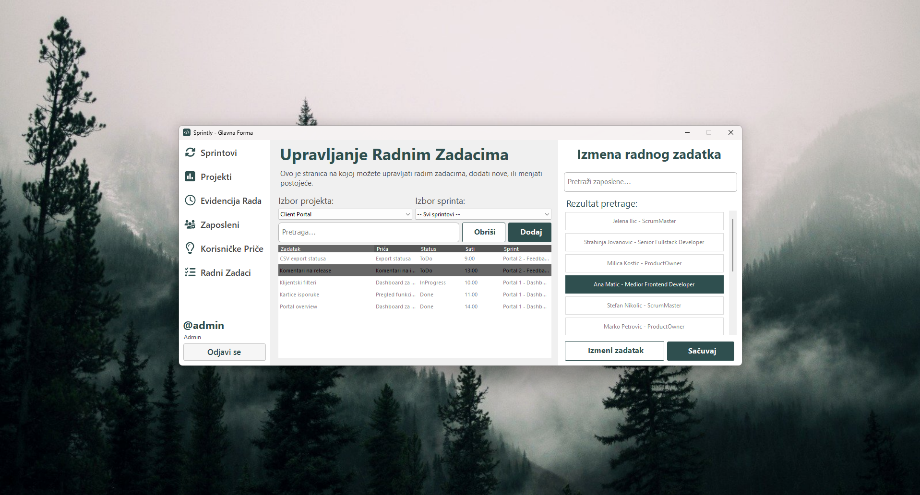
Task: Select the CSV export statusa row
Action: pyautogui.click(x=415, y=259)
